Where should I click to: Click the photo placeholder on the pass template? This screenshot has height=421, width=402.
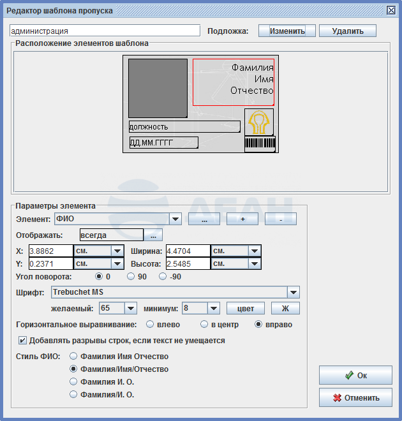pos(158,88)
